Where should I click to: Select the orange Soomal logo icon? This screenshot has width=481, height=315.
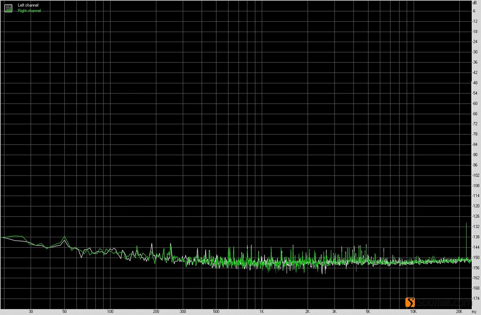click(410, 301)
